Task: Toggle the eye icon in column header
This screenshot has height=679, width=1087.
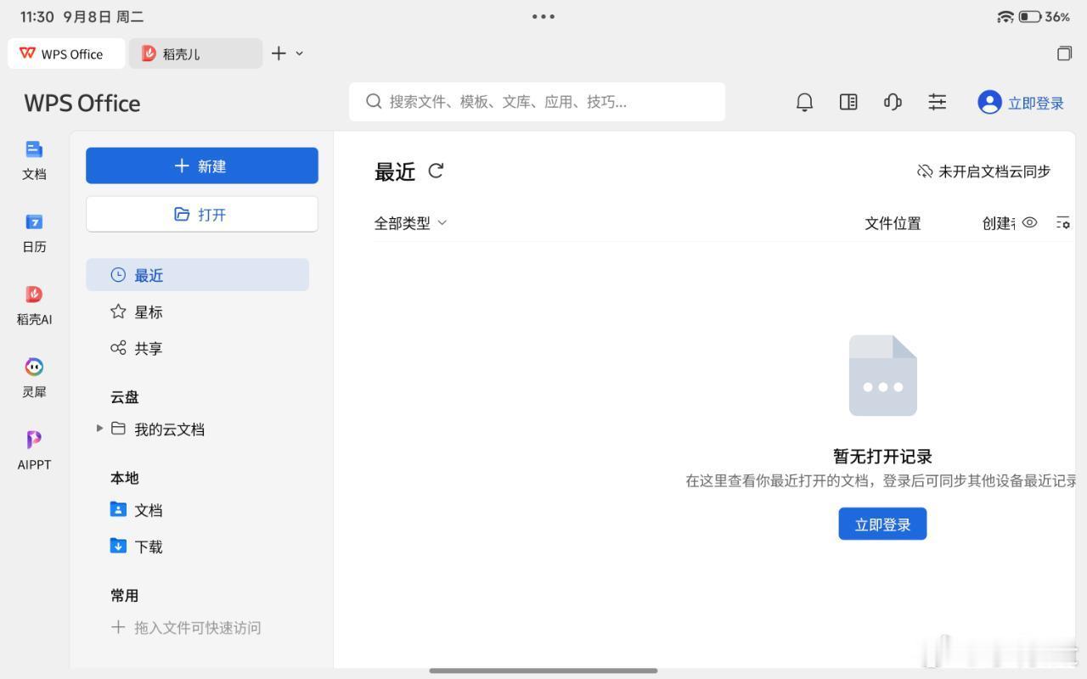Action: tap(1029, 222)
